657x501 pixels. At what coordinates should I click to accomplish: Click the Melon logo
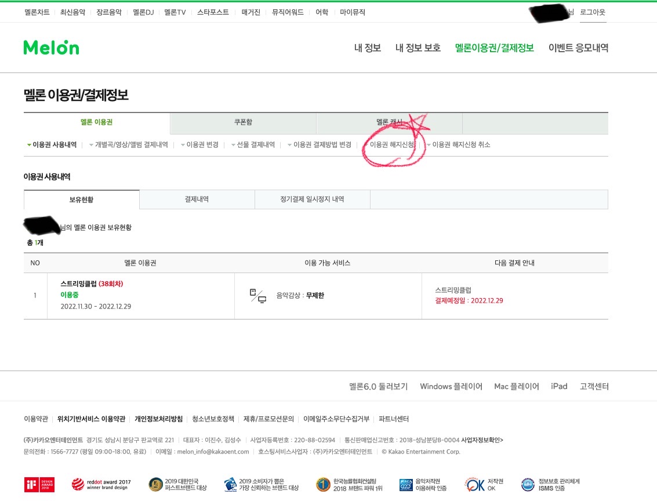pos(51,48)
